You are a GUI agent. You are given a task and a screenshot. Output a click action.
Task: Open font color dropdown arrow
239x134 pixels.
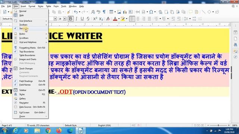tap(119, 19)
